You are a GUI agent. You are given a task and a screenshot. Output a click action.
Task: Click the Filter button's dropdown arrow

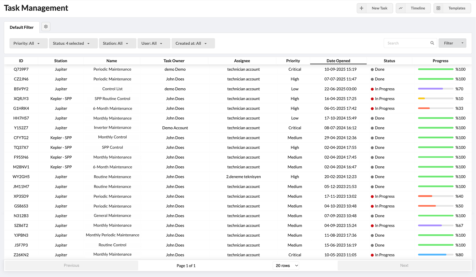462,43
